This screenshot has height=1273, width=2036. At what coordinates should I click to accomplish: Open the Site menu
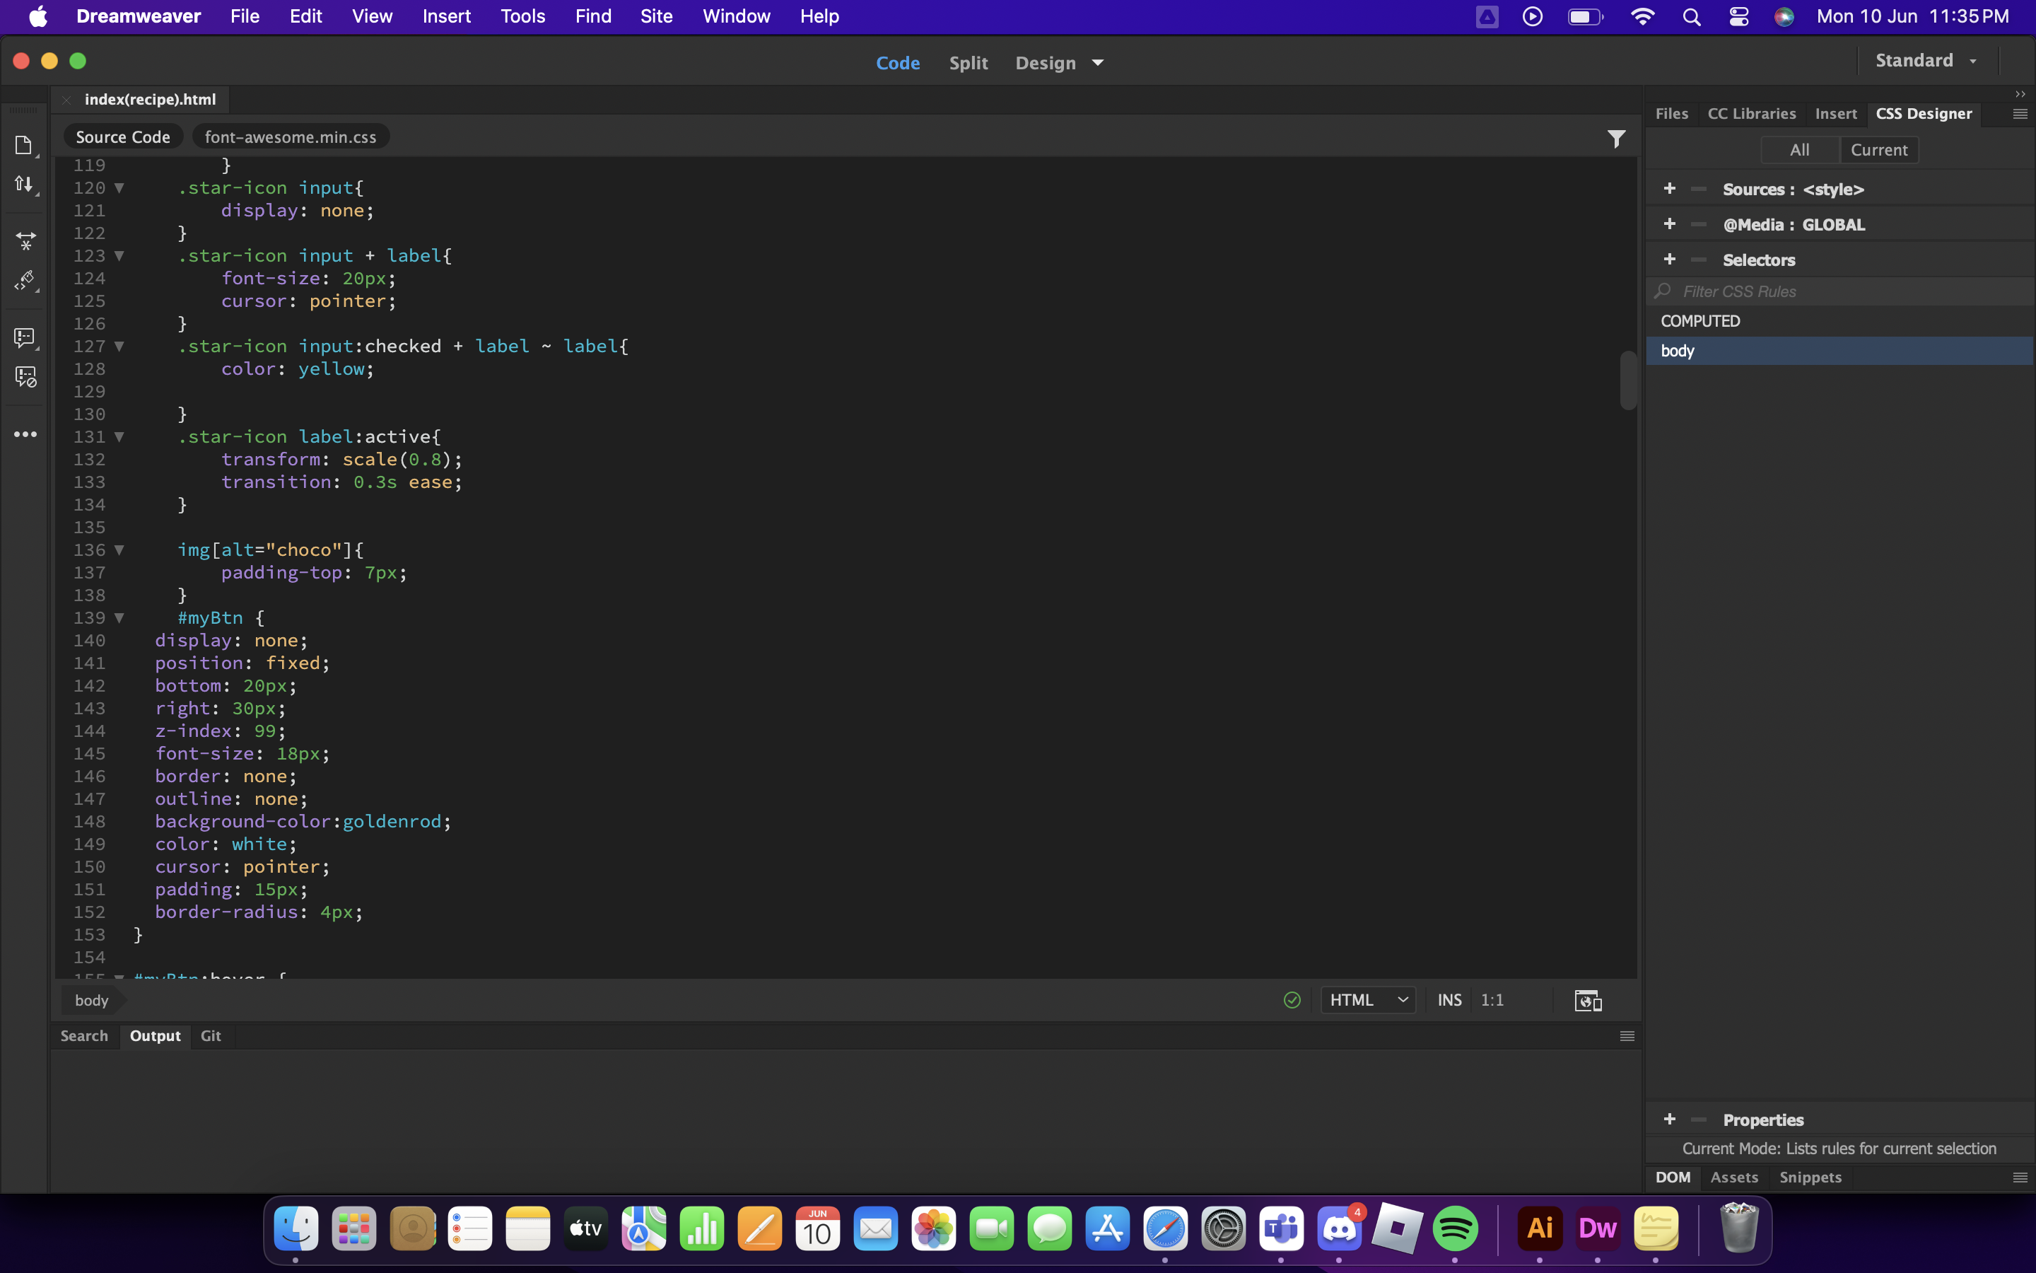[655, 16]
